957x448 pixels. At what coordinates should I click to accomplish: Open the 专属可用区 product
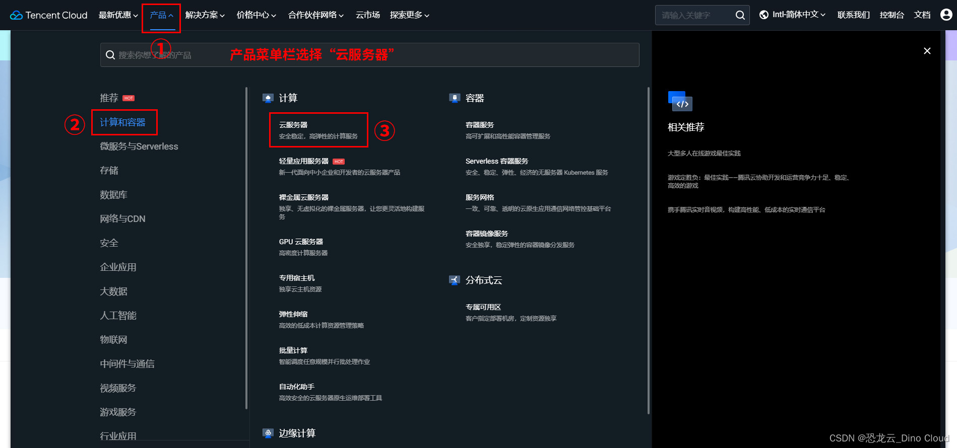click(483, 307)
